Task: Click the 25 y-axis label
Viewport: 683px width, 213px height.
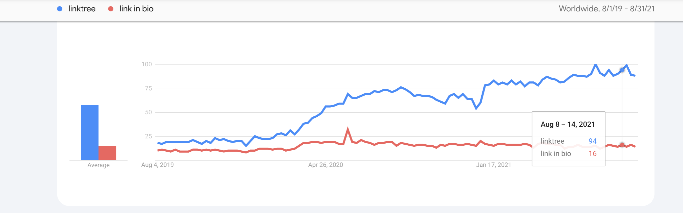Action: coord(148,136)
